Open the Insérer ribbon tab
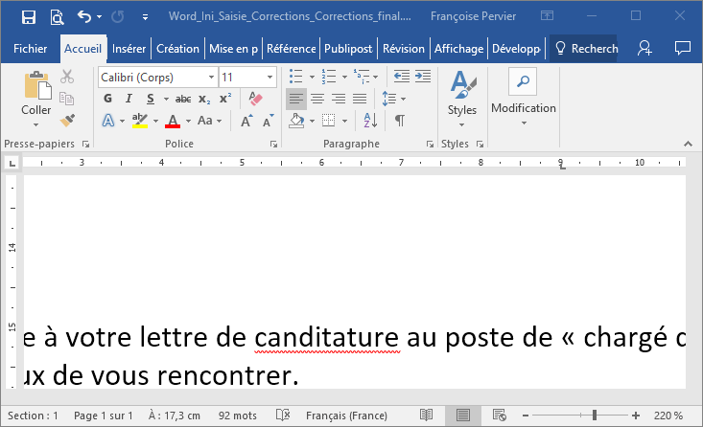 pyautogui.click(x=129, y=49)
